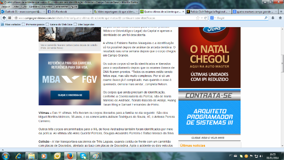
Task: Launch Internet Explorer from the taskbar
Action: pos(19,156)
